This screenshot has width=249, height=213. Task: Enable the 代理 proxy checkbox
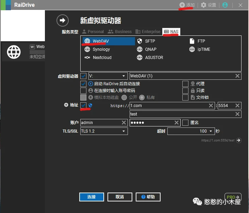coord(185,84)
